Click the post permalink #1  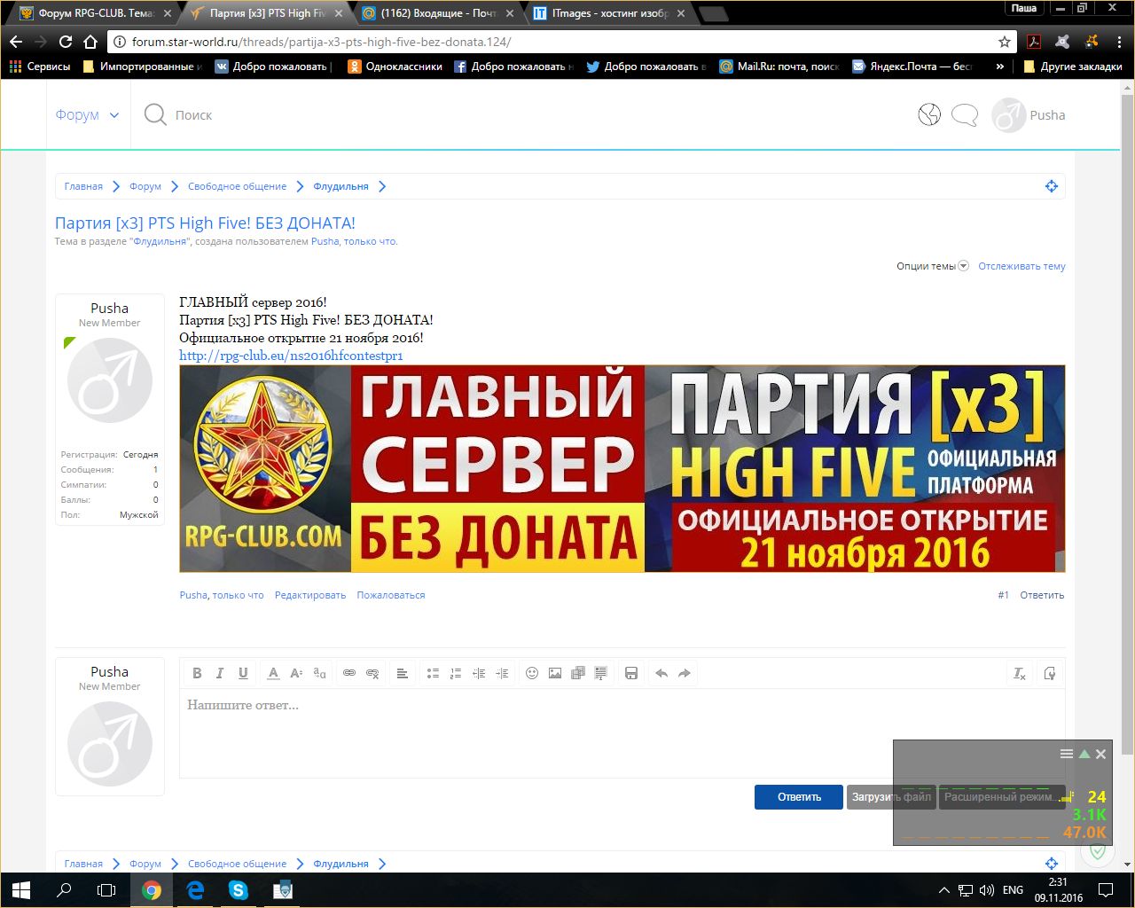pyautogui.click(x=1003, y=595)
